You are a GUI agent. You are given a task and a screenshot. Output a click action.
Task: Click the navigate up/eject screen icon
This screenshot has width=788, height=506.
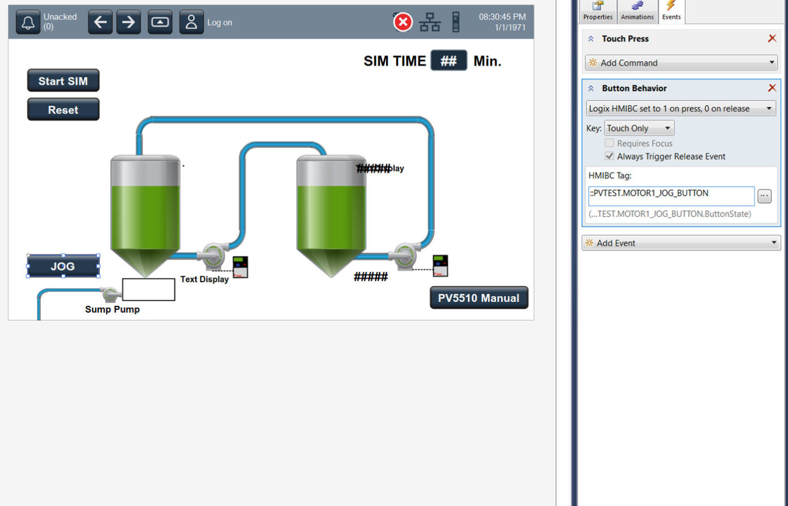tap(160, 22)
